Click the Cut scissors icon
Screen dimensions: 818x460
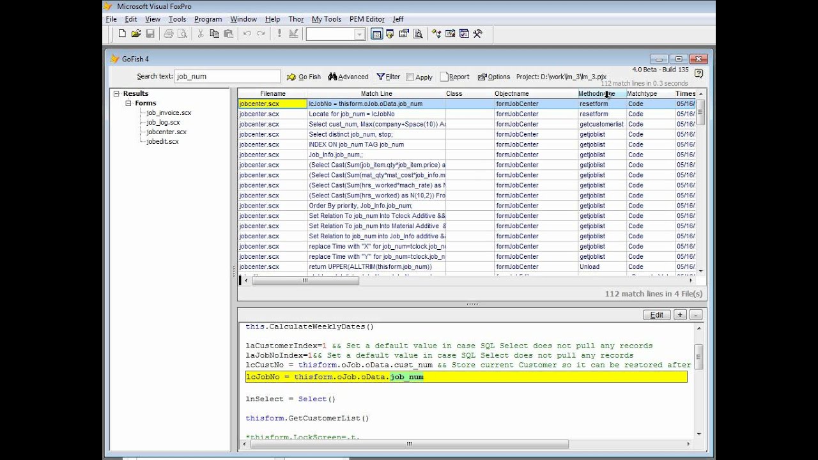click(x=201, y=34)
